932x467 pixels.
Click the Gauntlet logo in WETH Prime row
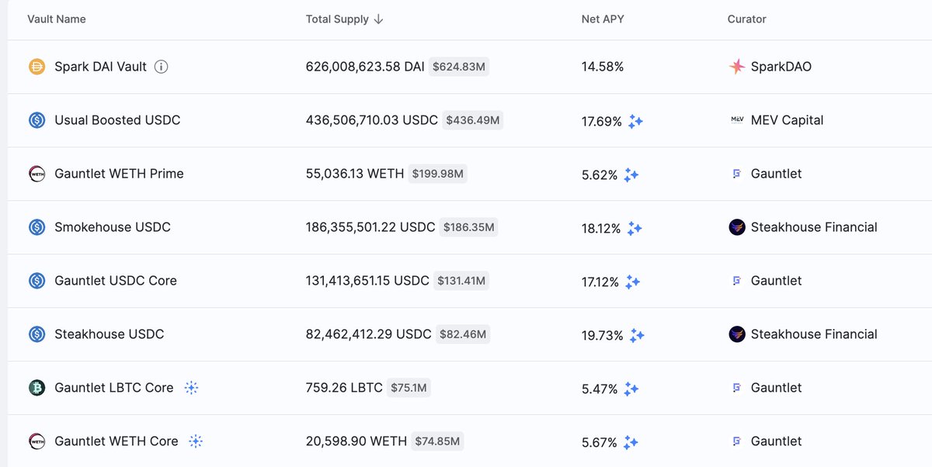(737, 174)
